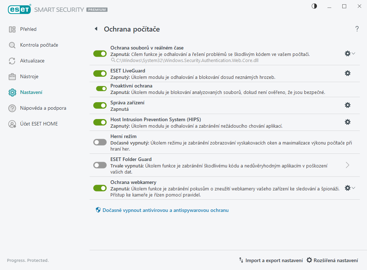Image resolution: width=367 pixels, height=270 pixels.
Task: Open the Aktualizace menu item
Action: [32, 61]
